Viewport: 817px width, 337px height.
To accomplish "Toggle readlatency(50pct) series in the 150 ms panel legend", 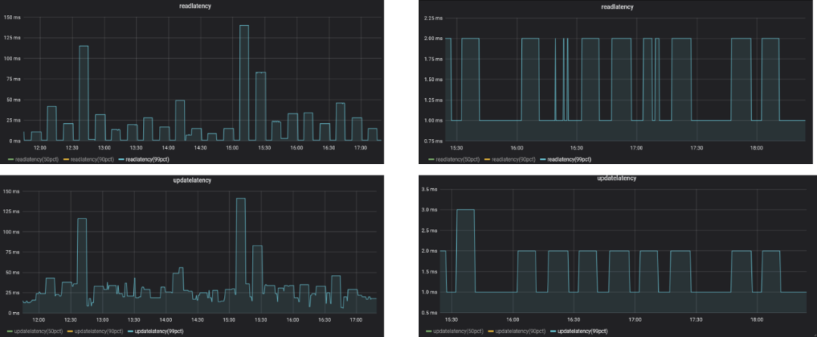I will 35,159.
